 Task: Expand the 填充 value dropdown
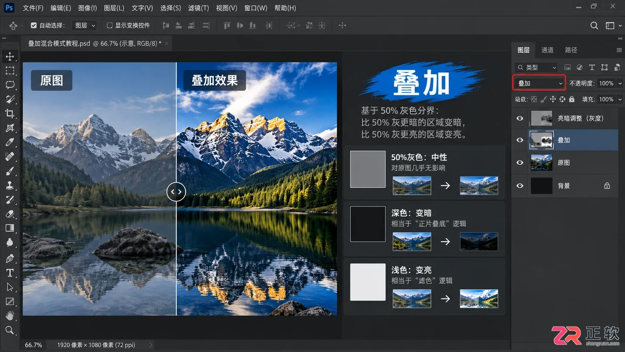pyautogui.click(x=620, y=99)
